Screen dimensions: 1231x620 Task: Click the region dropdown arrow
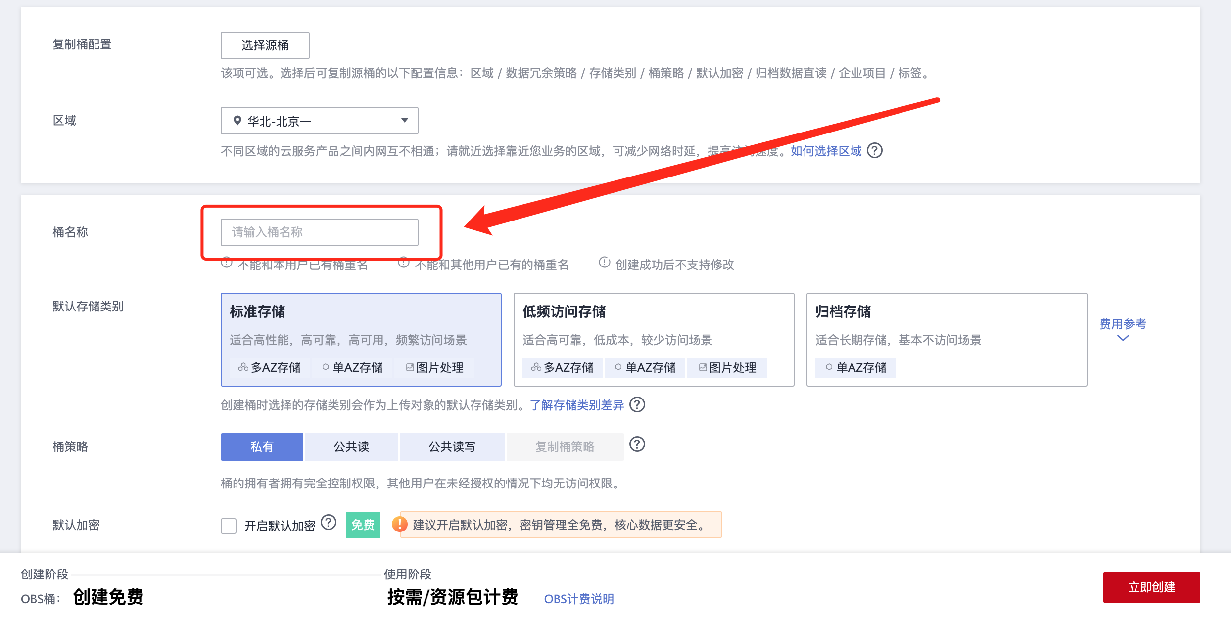[x=405, y=120]
